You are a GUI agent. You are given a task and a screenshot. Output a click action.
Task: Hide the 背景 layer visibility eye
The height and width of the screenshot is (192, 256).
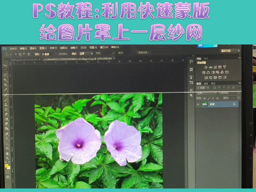point(198,104)
